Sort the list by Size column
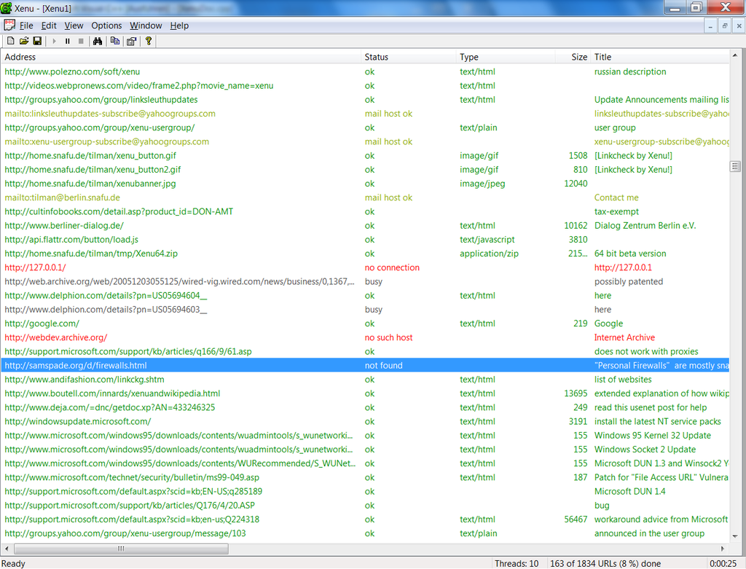 [579, 56]
